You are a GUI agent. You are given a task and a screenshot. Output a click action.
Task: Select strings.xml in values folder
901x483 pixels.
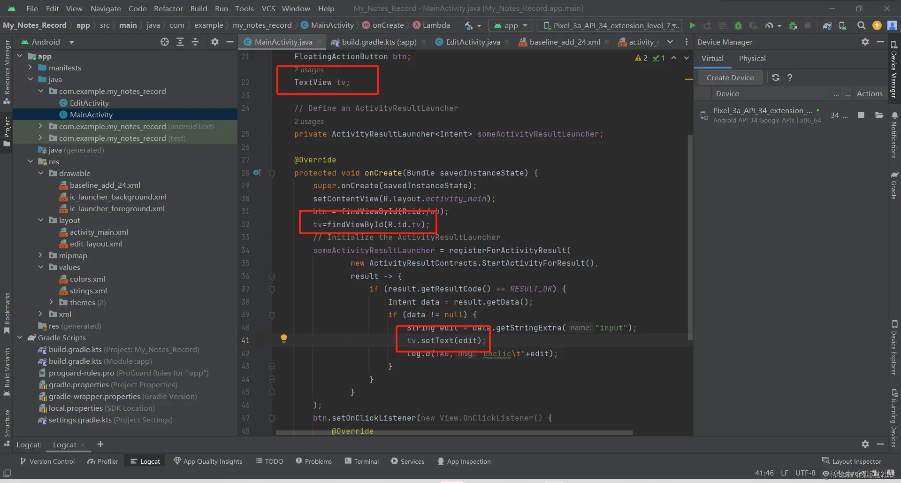[x=88, y=291]
